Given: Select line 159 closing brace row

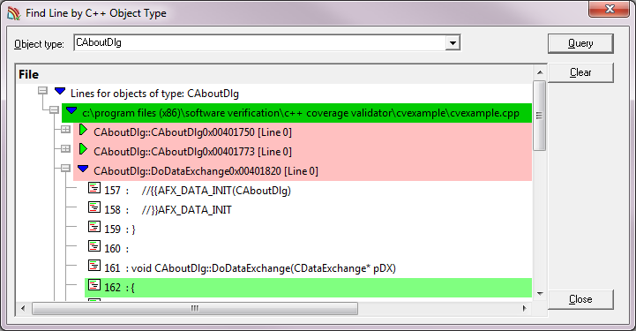Looking at the screenshot, I should [120, 229].
